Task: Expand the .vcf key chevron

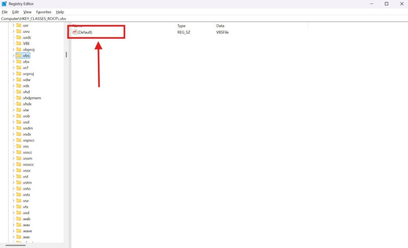Action: coord(13,67)
